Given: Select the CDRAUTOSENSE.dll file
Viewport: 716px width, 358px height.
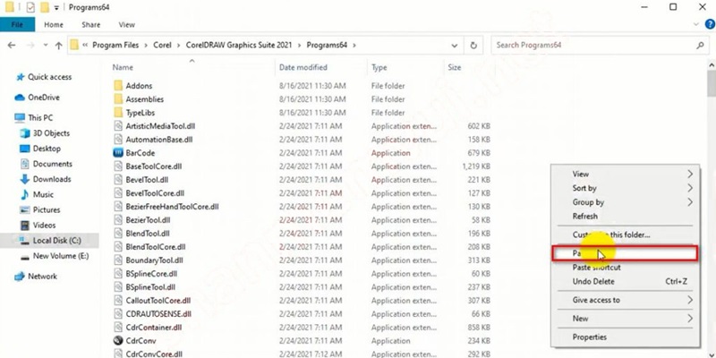Looking at the screenshot, I should (158, 314).
